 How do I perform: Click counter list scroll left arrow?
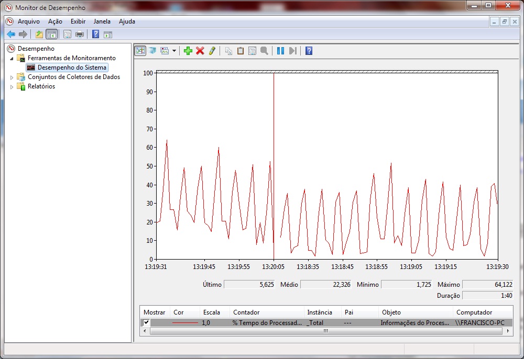pyautogui.click(x=145, y=331)
